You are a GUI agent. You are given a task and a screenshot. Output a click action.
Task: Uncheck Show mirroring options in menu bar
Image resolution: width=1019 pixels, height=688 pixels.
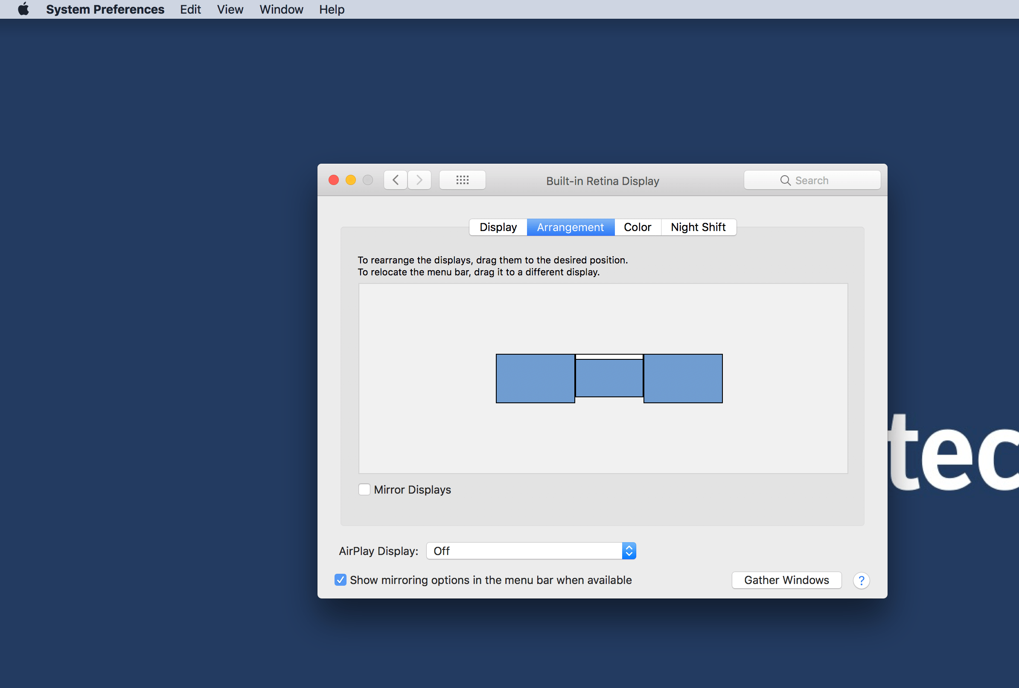click(340, 580)
